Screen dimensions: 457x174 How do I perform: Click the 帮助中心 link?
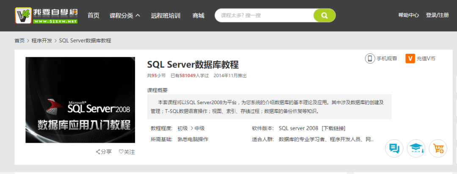coord(409,15)
